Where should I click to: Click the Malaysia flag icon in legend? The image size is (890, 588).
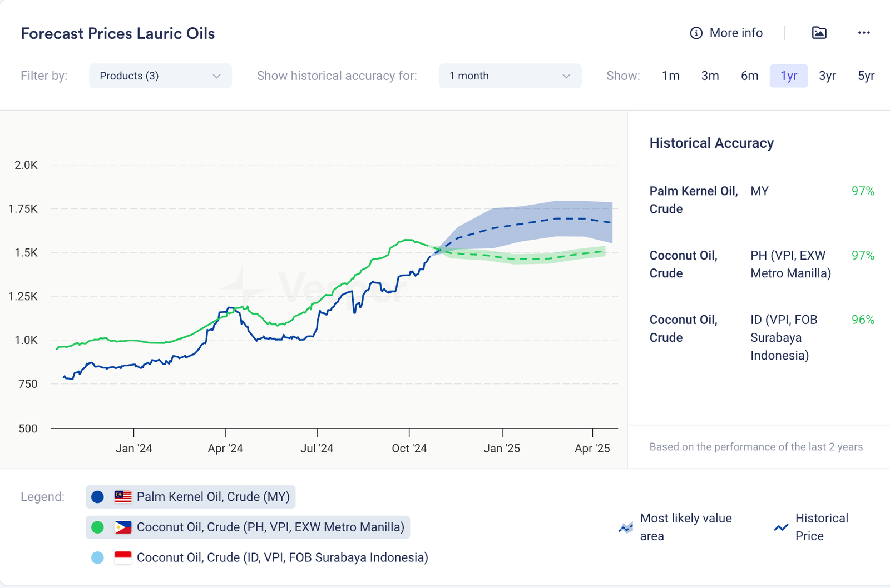pos(123,497)
